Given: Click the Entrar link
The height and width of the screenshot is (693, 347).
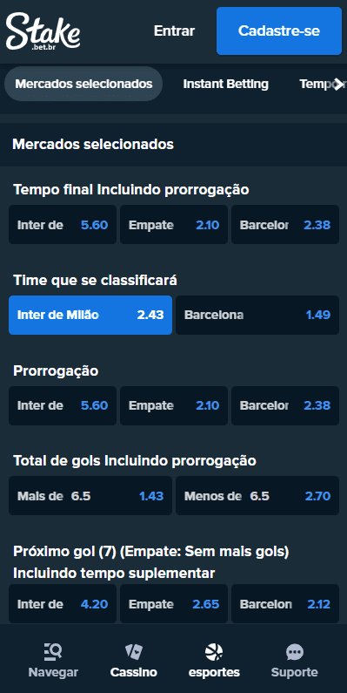Looking at the screenshot, I should point(174,31).
